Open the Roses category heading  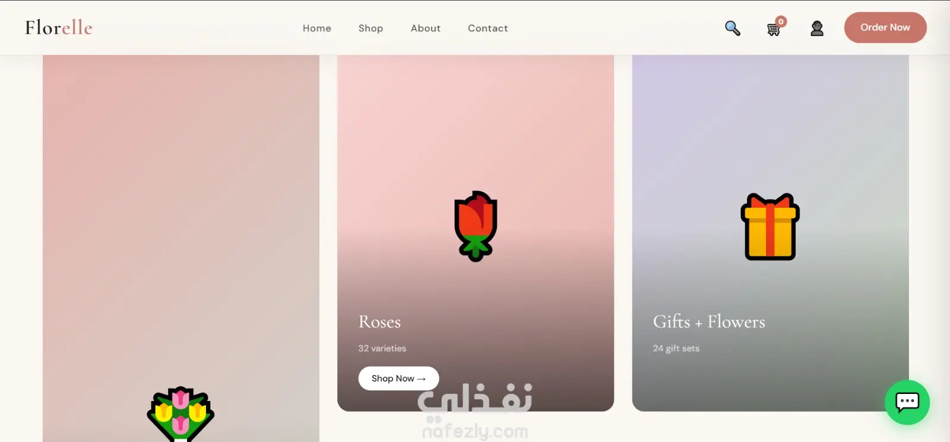[x=379, y=322]
